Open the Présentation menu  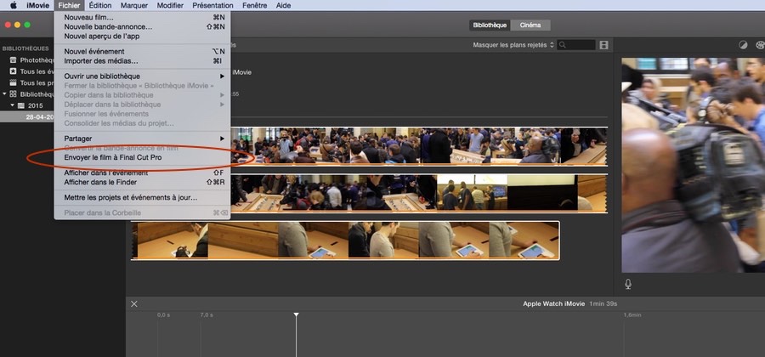(212, 5)
